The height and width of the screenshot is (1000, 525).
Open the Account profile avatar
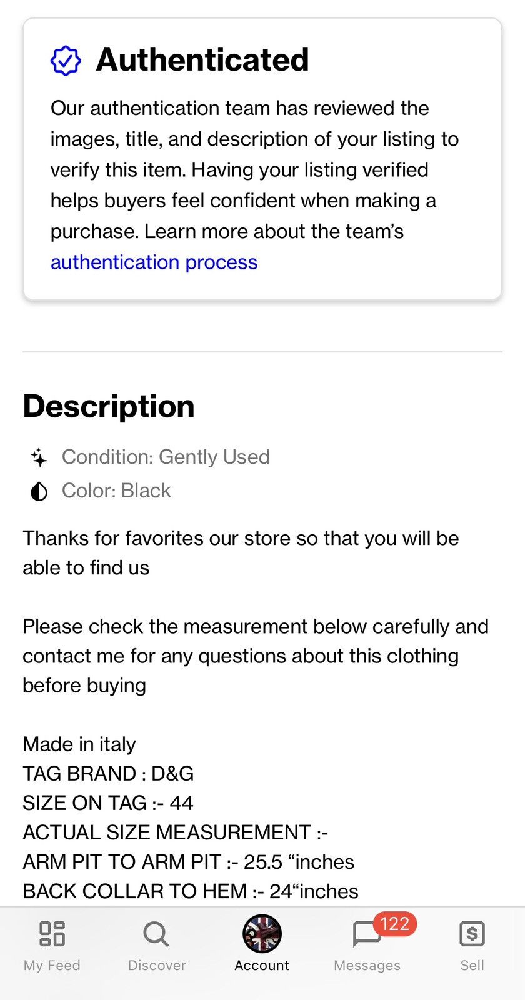click(x=262, y=933)
